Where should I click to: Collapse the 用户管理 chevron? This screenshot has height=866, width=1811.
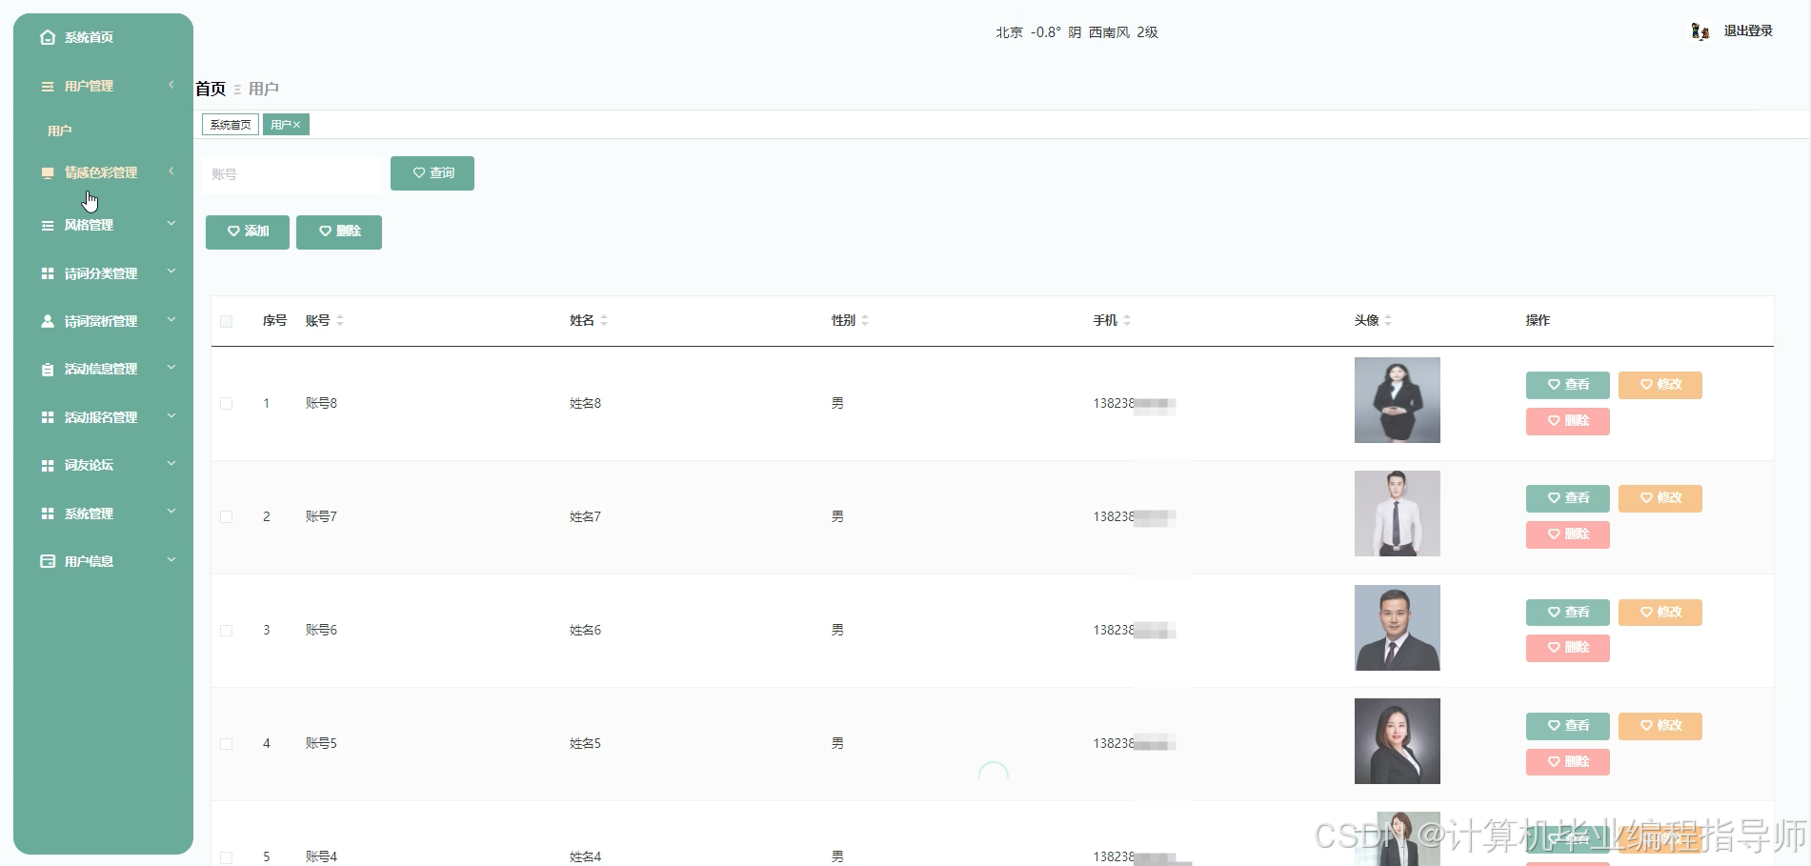point(171,85)
